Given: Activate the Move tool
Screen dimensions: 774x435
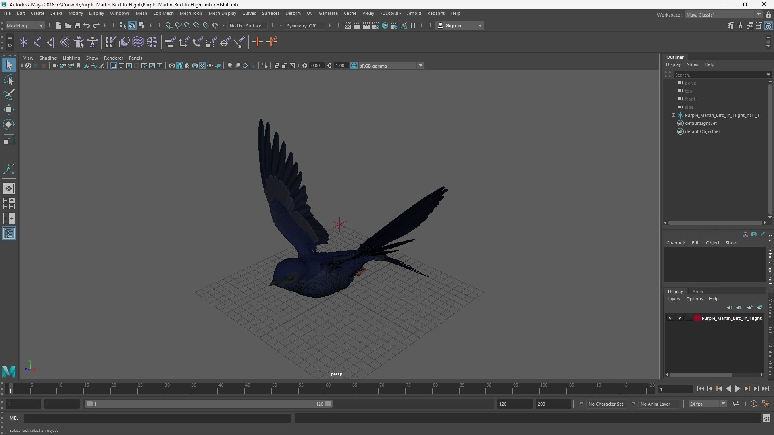Looking at the screenshot, I should coord(9,110).
